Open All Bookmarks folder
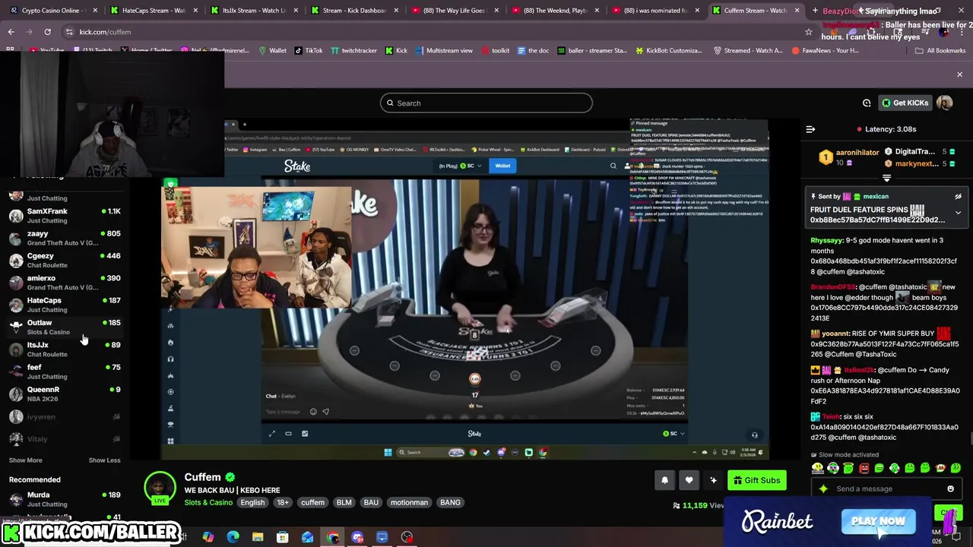 [x=940, y=51]
